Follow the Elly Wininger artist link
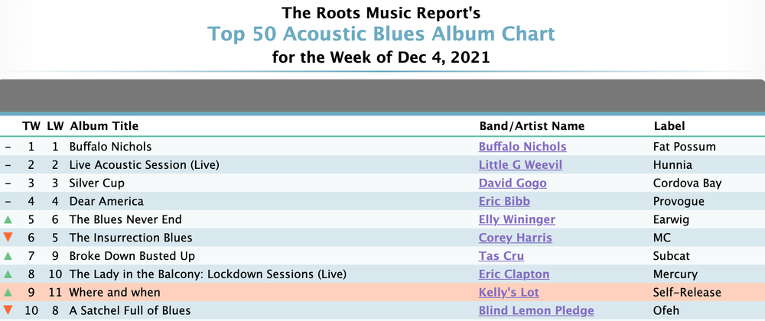This screenshot has width=765, height=321. (x=516, y=219)
